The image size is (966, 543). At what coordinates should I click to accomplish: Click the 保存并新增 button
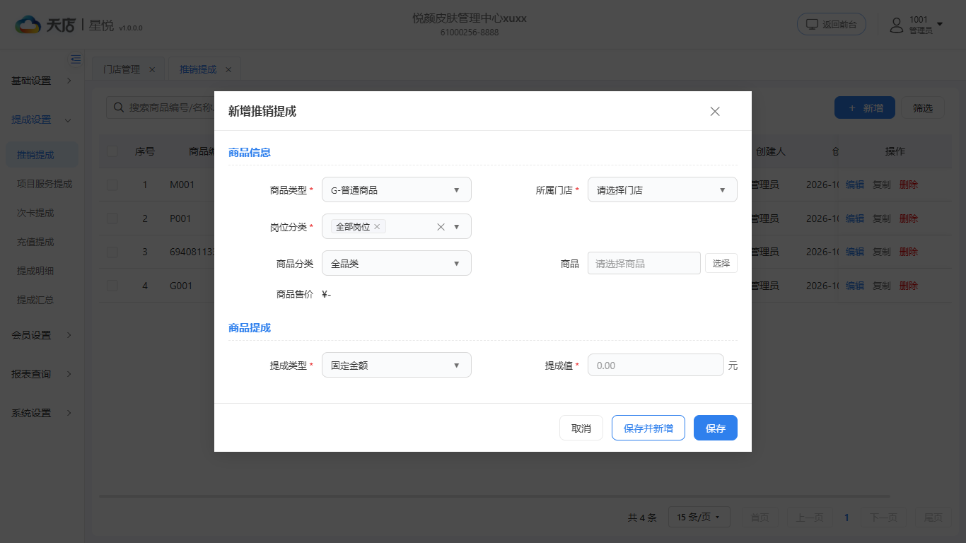[x=648, y=428]
